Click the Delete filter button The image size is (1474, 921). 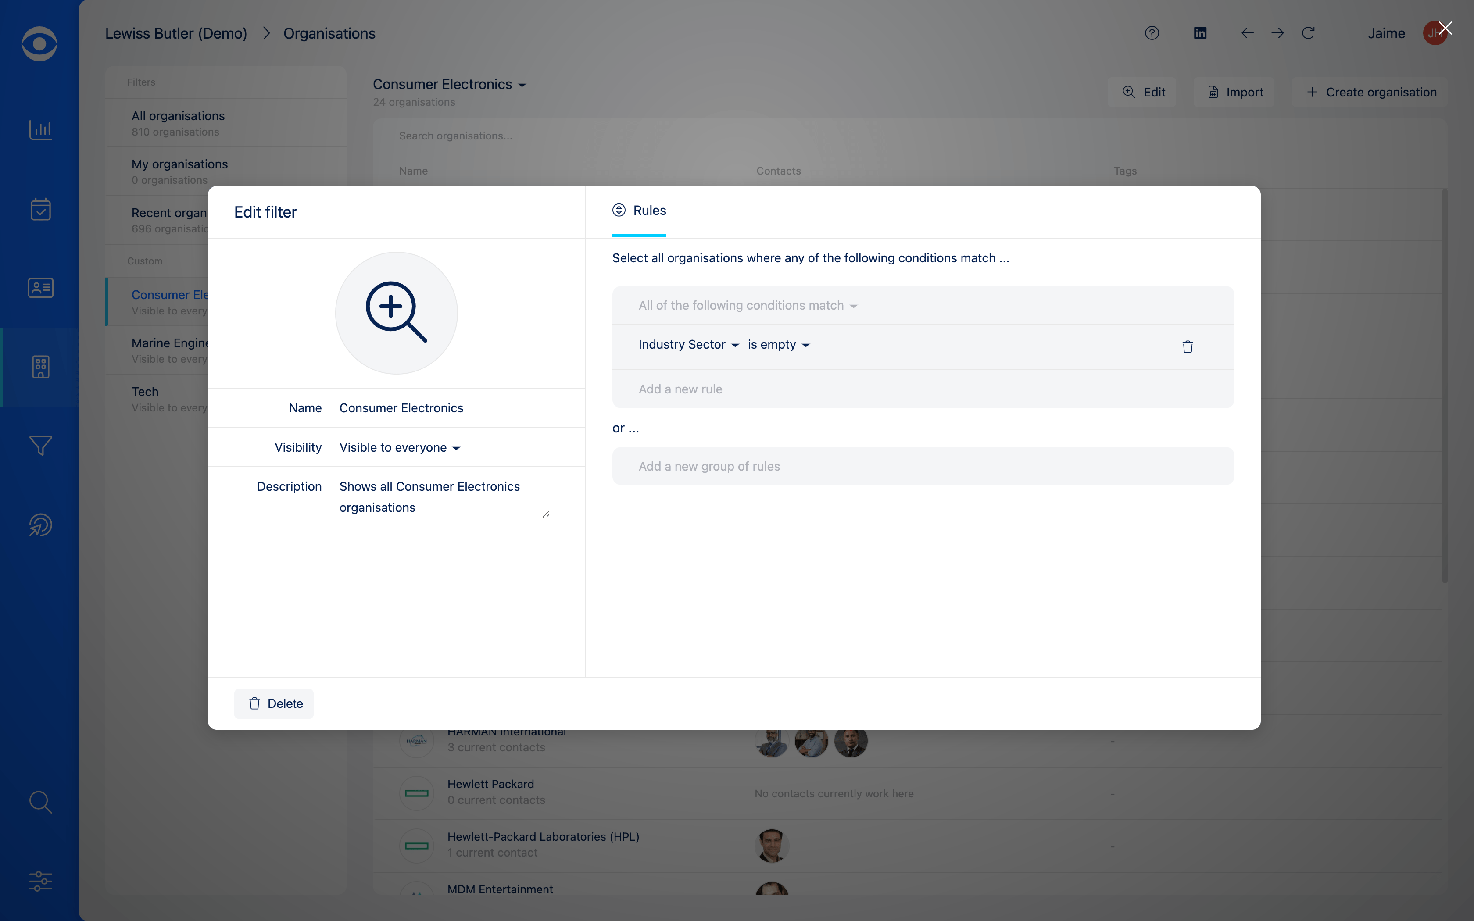[x=274, y=703]
